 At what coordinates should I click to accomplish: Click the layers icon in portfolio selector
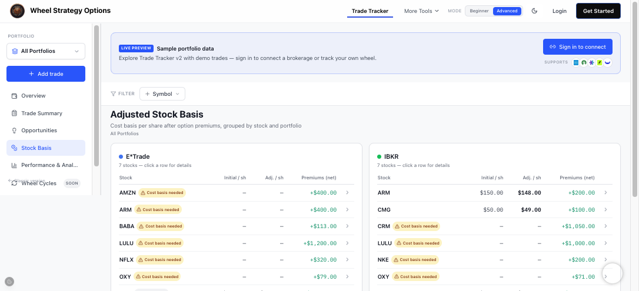pyautogui.click(x=15, y=51)
